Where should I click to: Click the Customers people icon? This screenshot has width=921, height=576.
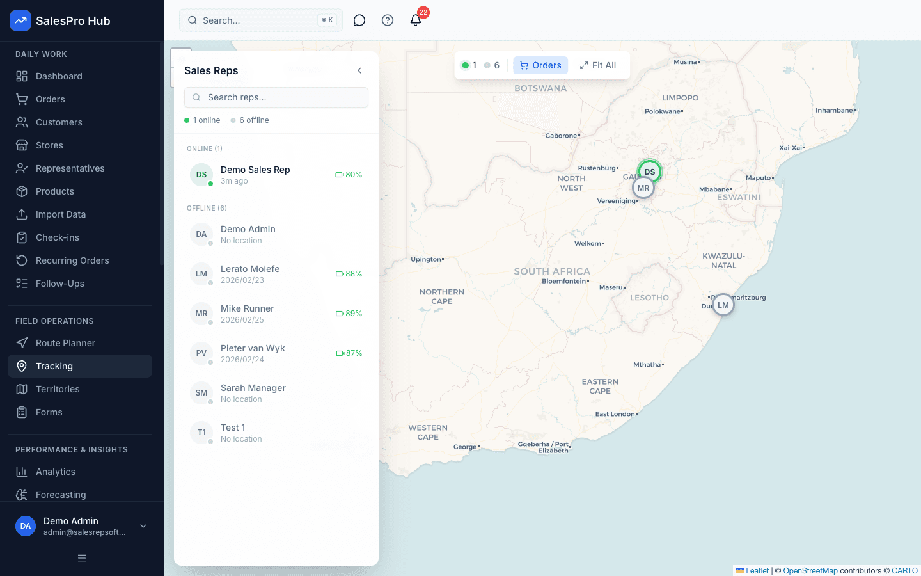[x=22, y=122]
